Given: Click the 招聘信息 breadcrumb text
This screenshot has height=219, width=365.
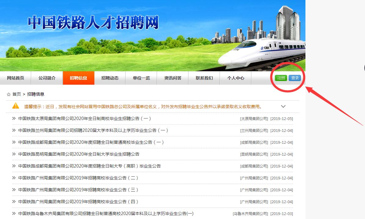Looking at the screenshot, I should pyautogui.click(x=36, y=94).
